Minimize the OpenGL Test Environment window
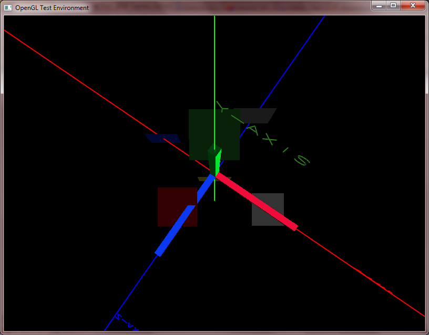The width and height of the screenshot is (429, 335). [x=379, y=5]
